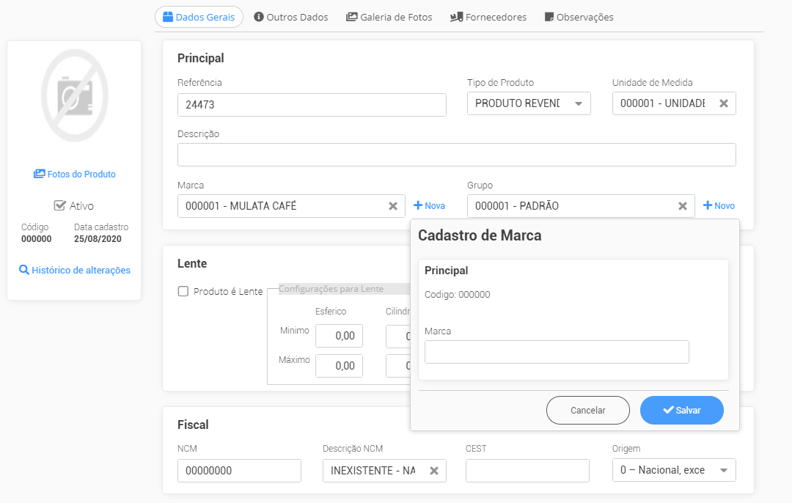This screenshot has width=792, height=503.
Task: Click the Fornecedores dolly icon
Action: (x=457, y=17)
